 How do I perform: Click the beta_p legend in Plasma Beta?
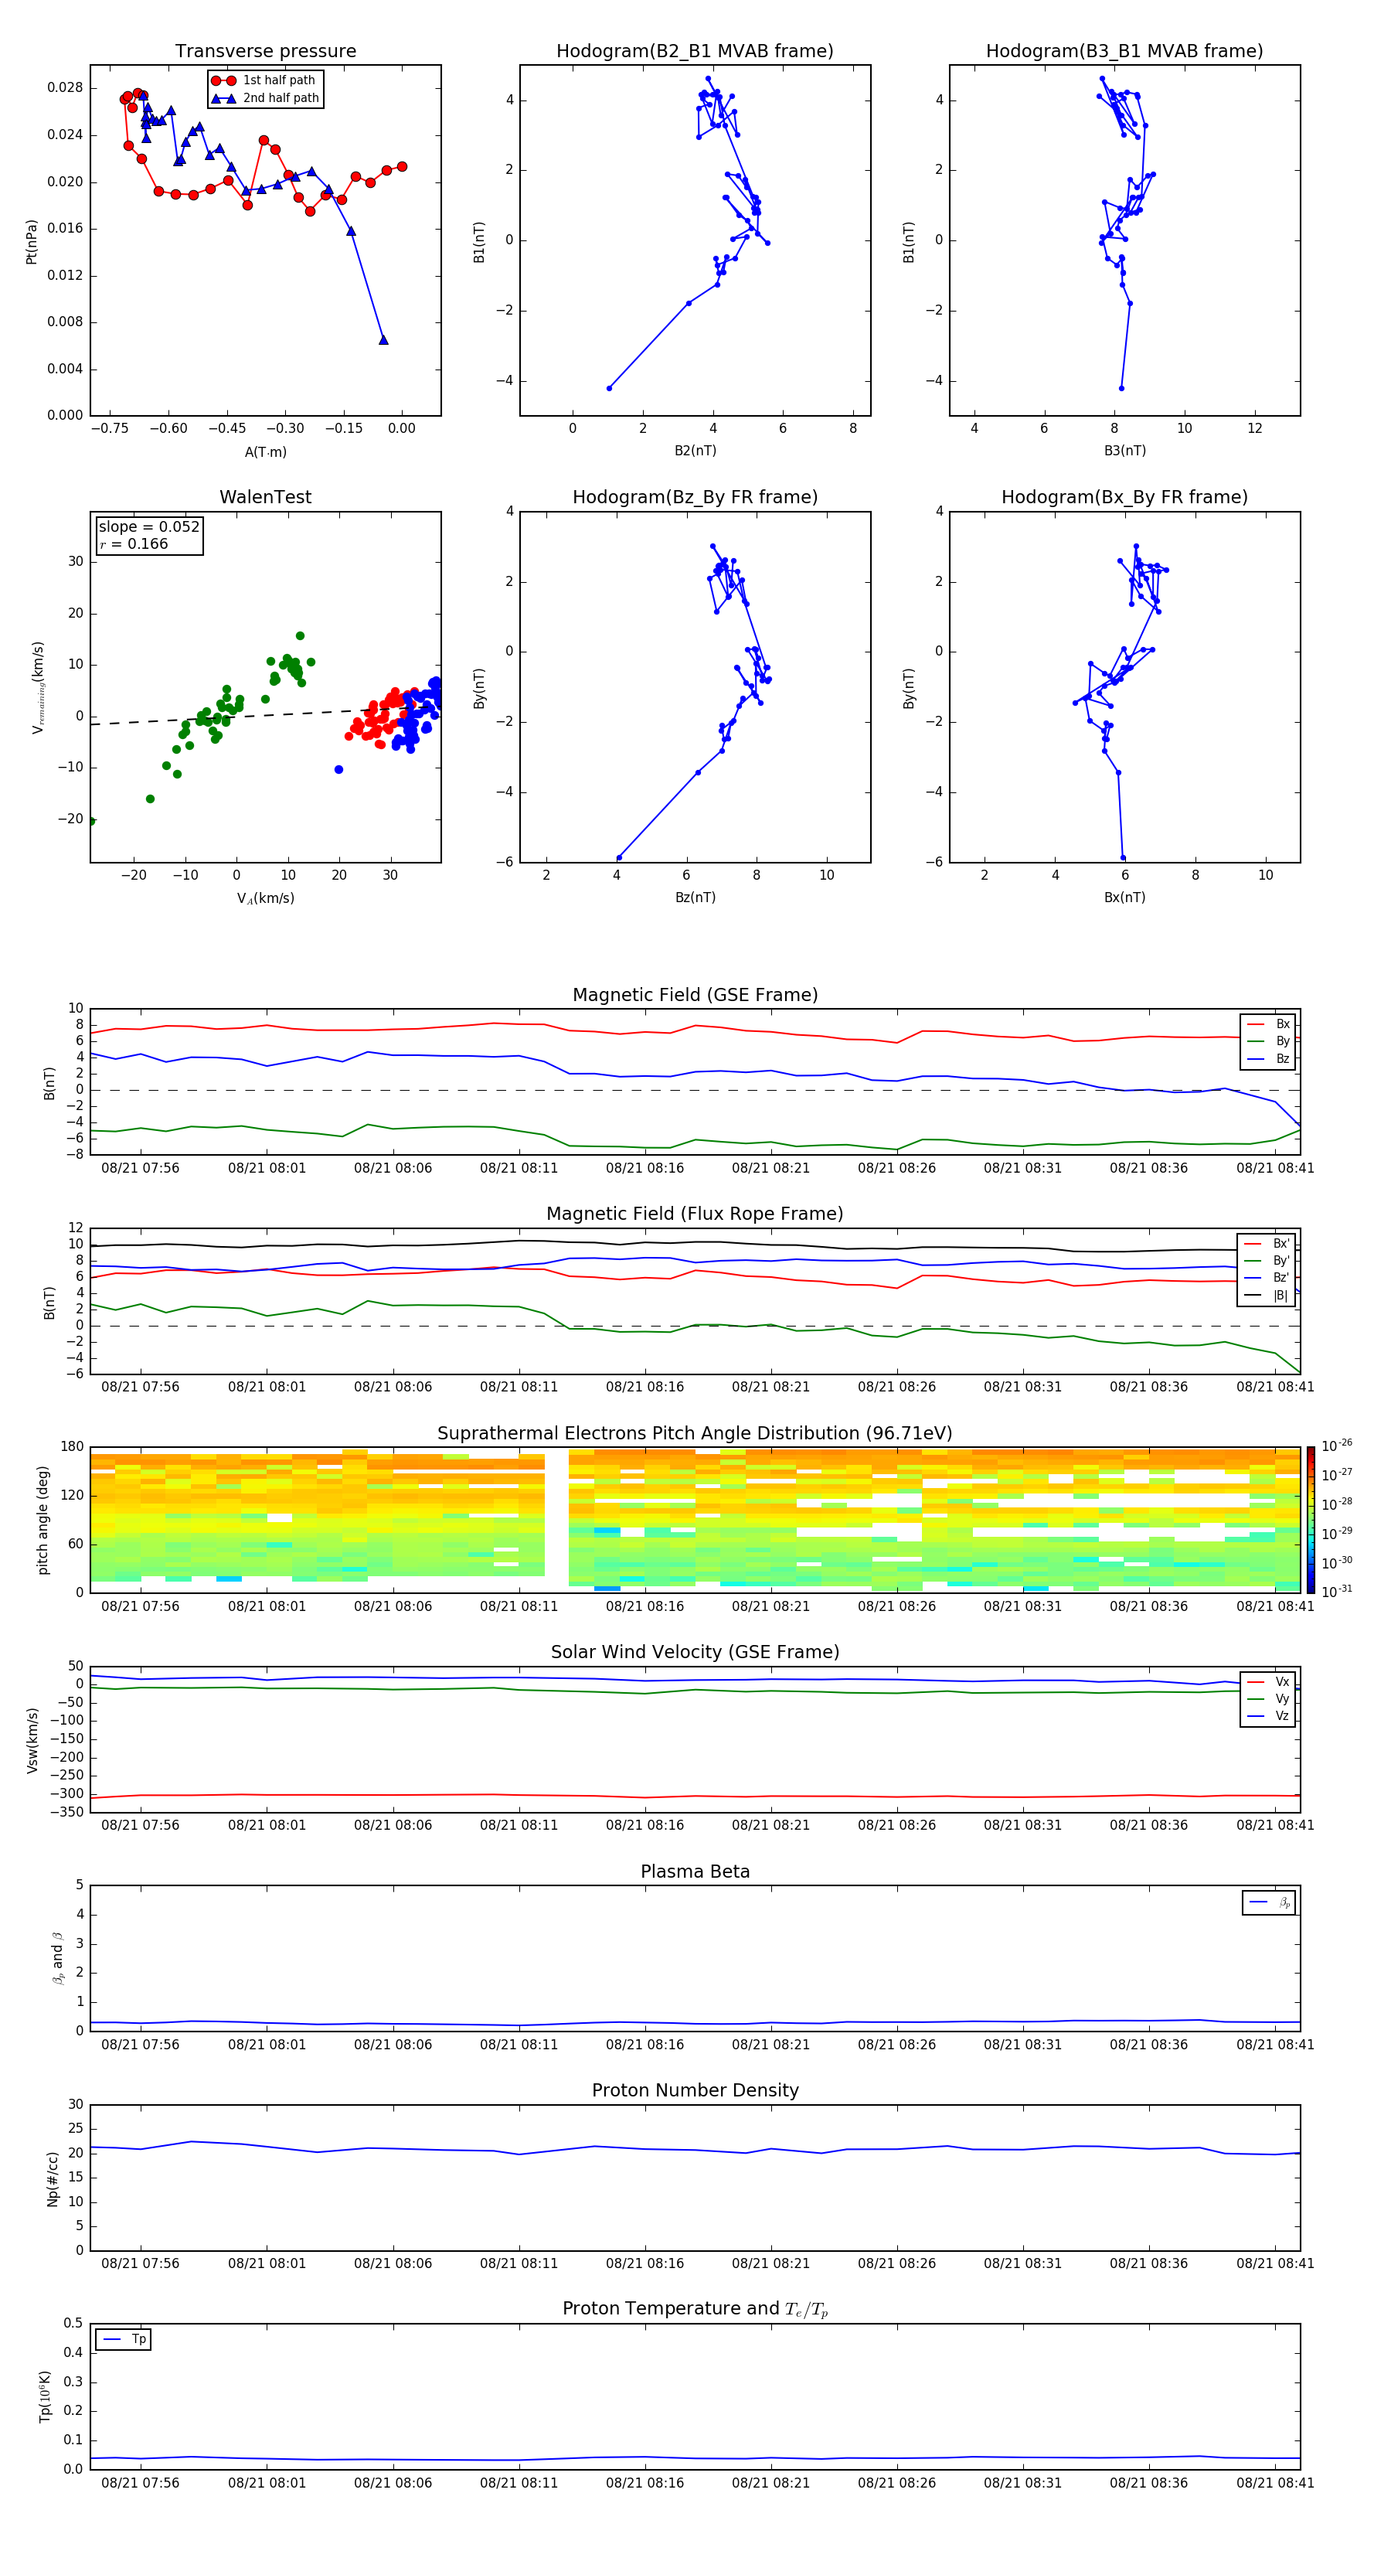1269,1902
